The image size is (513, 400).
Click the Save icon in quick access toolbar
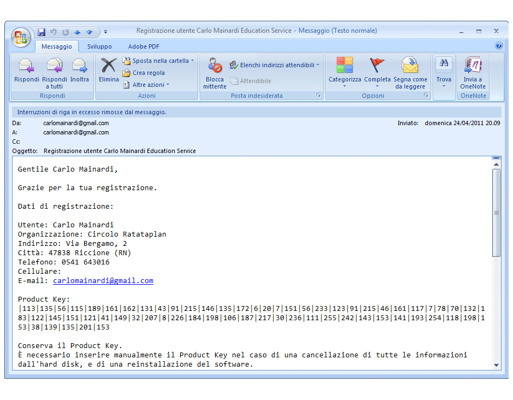pyautogui.click(x=41, y=32)
